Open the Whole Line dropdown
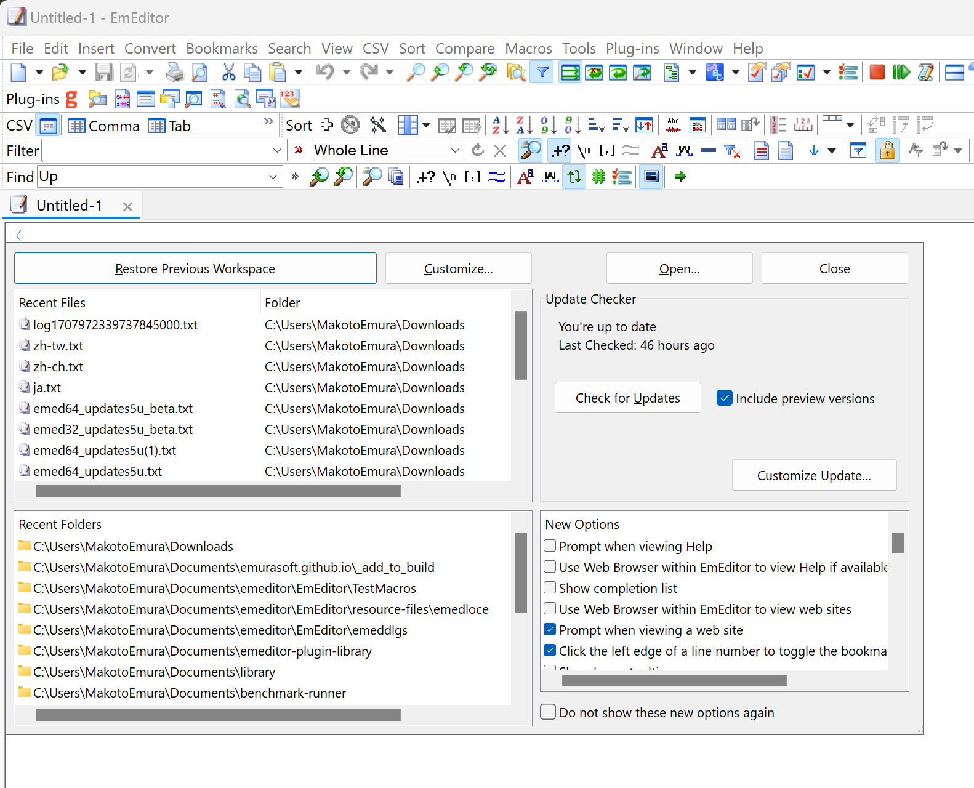This screenshot has height=788, width=974. pos(455,150)
